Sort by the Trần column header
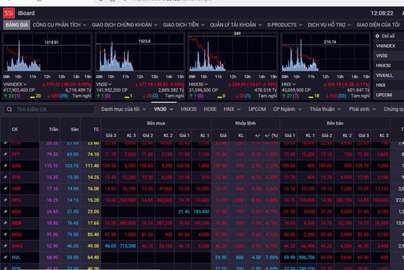Viewport: 404px width, 270px height. coord(54,129)
